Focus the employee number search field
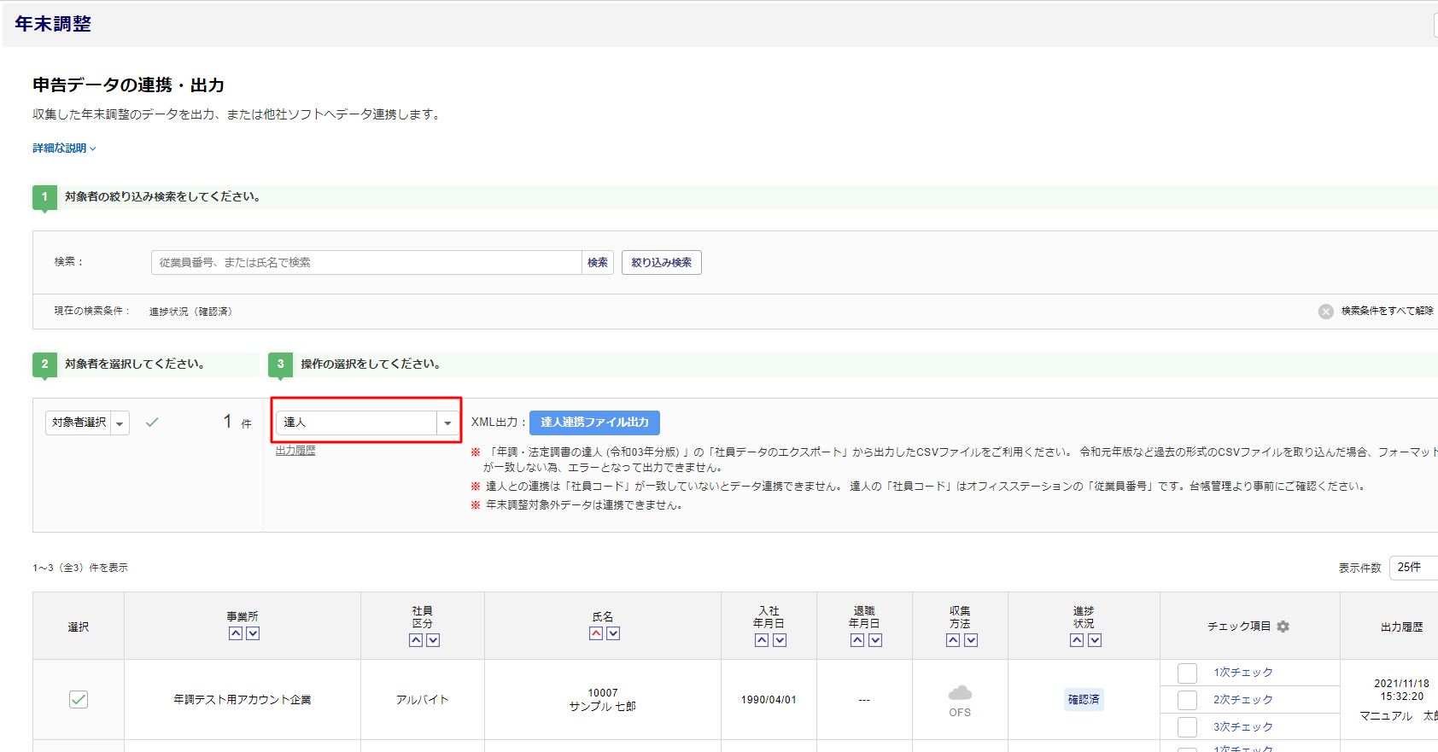Viewport: 1438px width, 752px height. 366,263
